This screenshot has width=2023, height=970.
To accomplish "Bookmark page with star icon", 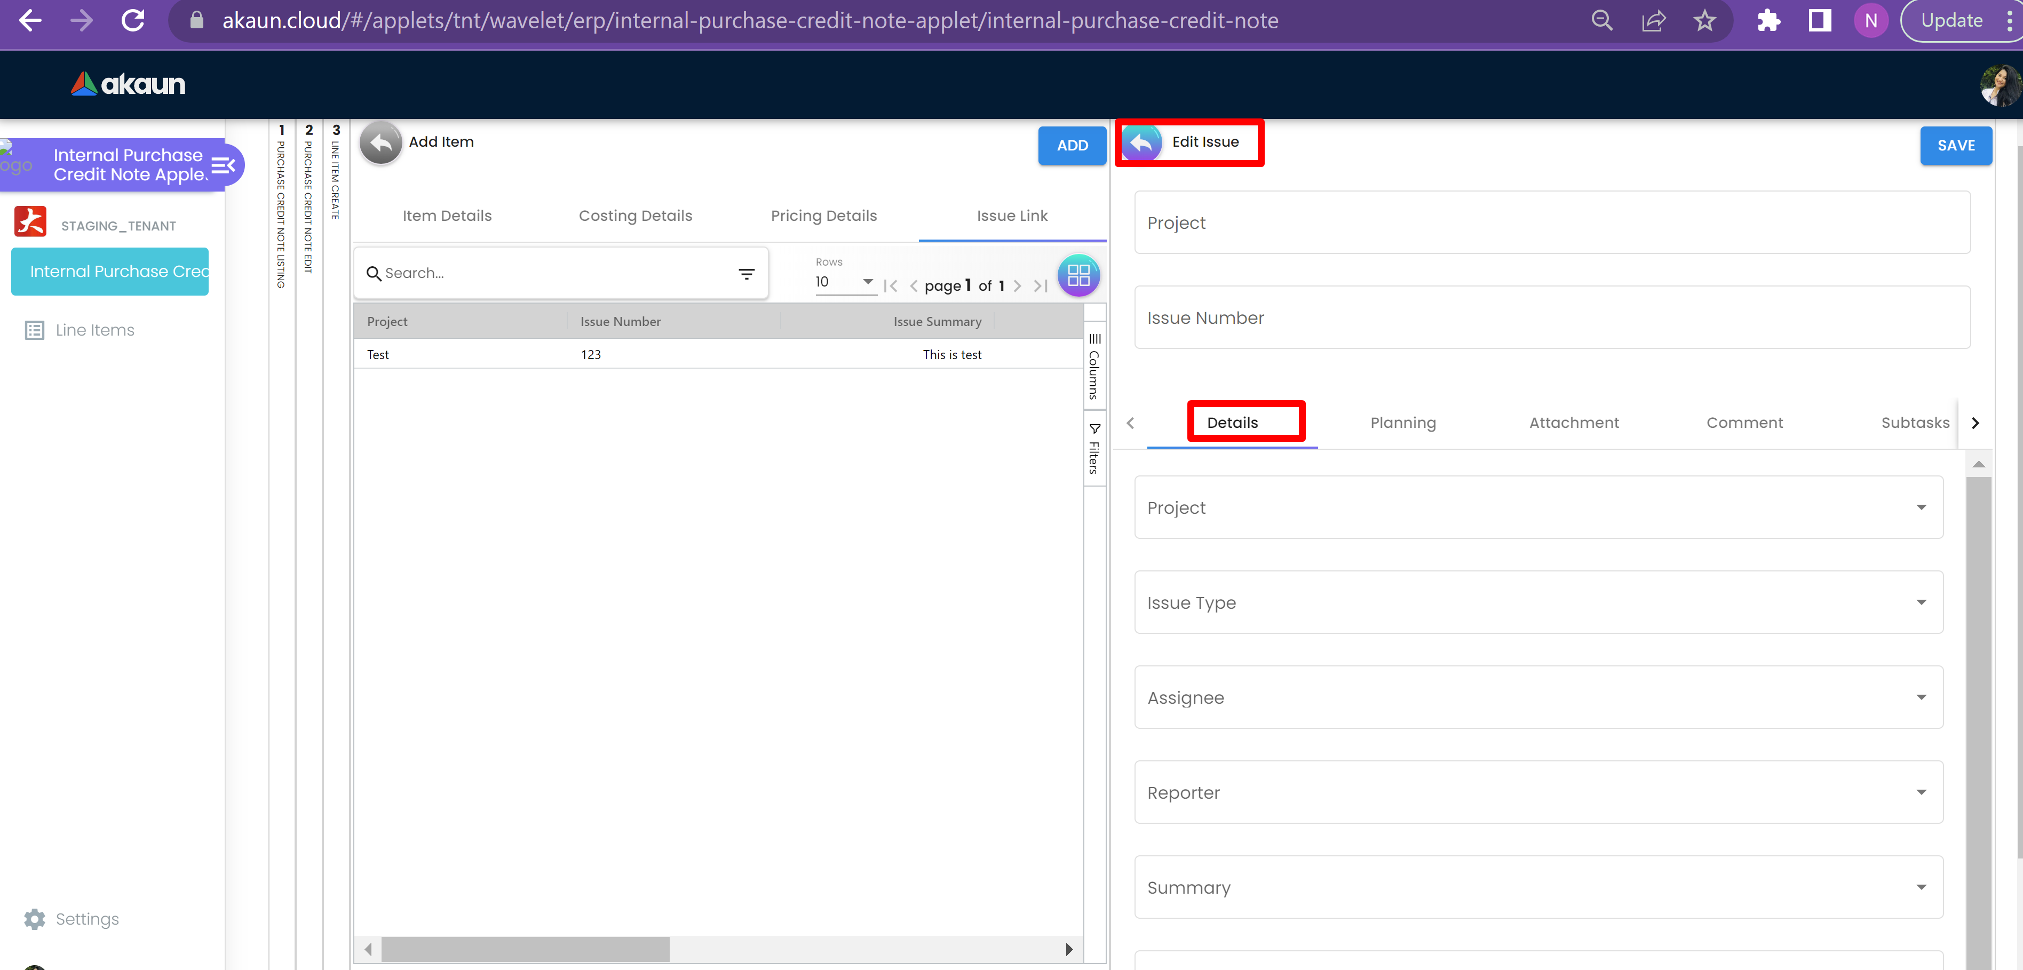I will [1704, 20].
